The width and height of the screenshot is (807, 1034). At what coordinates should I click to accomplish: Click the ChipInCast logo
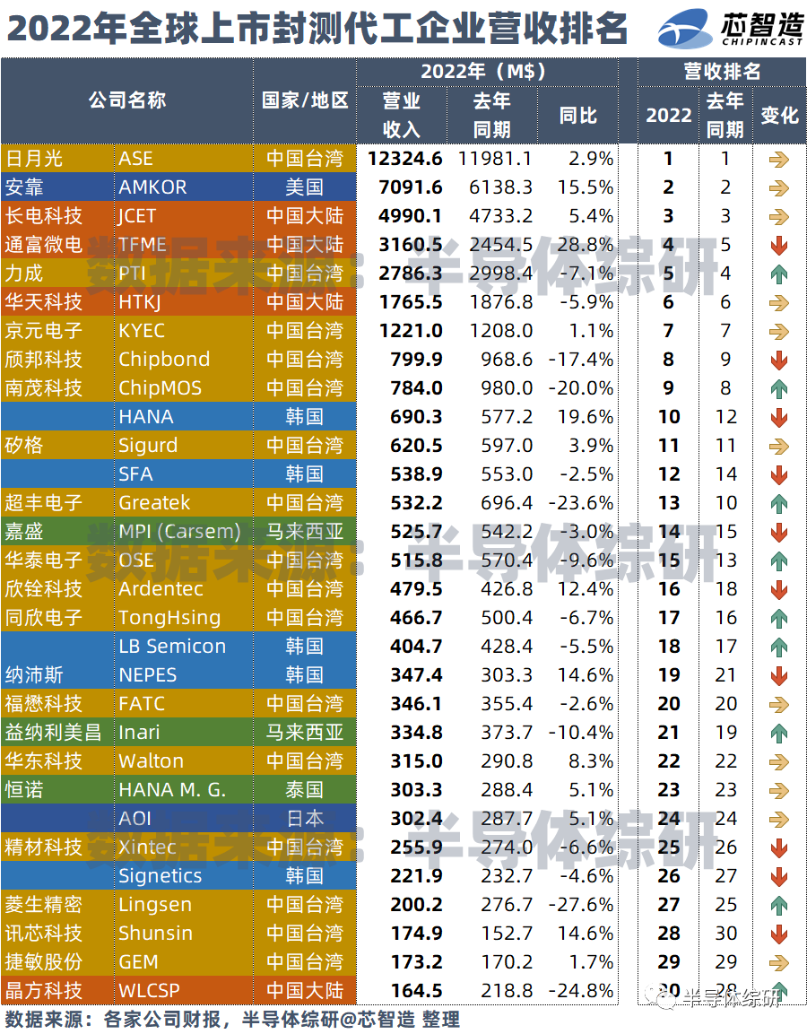731,29
